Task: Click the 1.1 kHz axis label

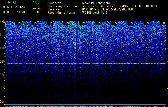Action: pyautogui.click(x=2, y=35)
